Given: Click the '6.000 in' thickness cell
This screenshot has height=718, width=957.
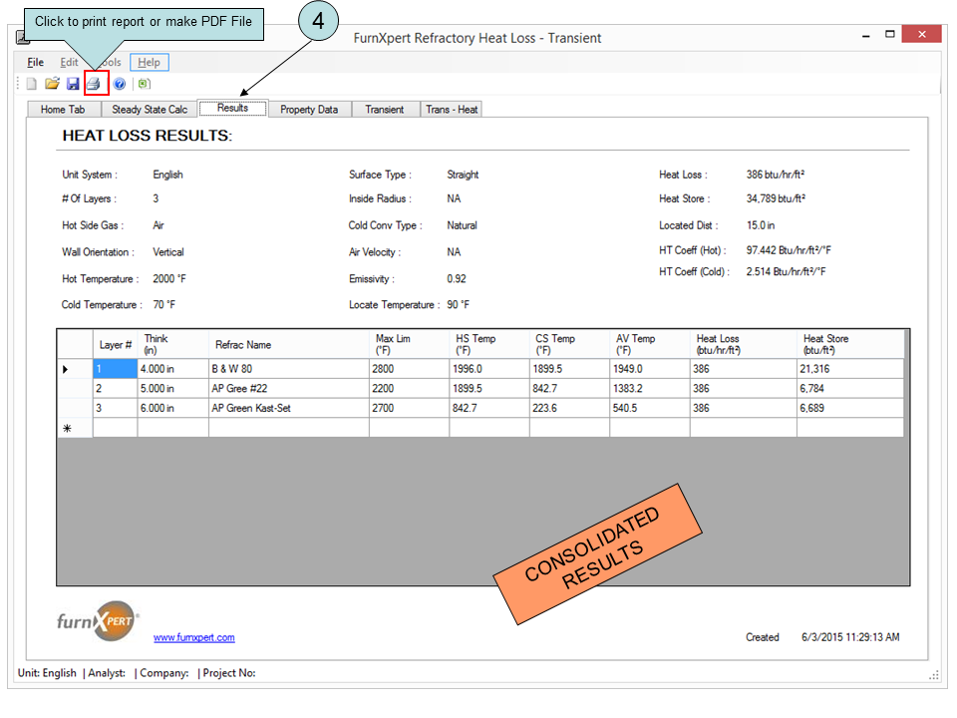Looking at the screenshot, I should pyautogui.click(x=173, y=408).
